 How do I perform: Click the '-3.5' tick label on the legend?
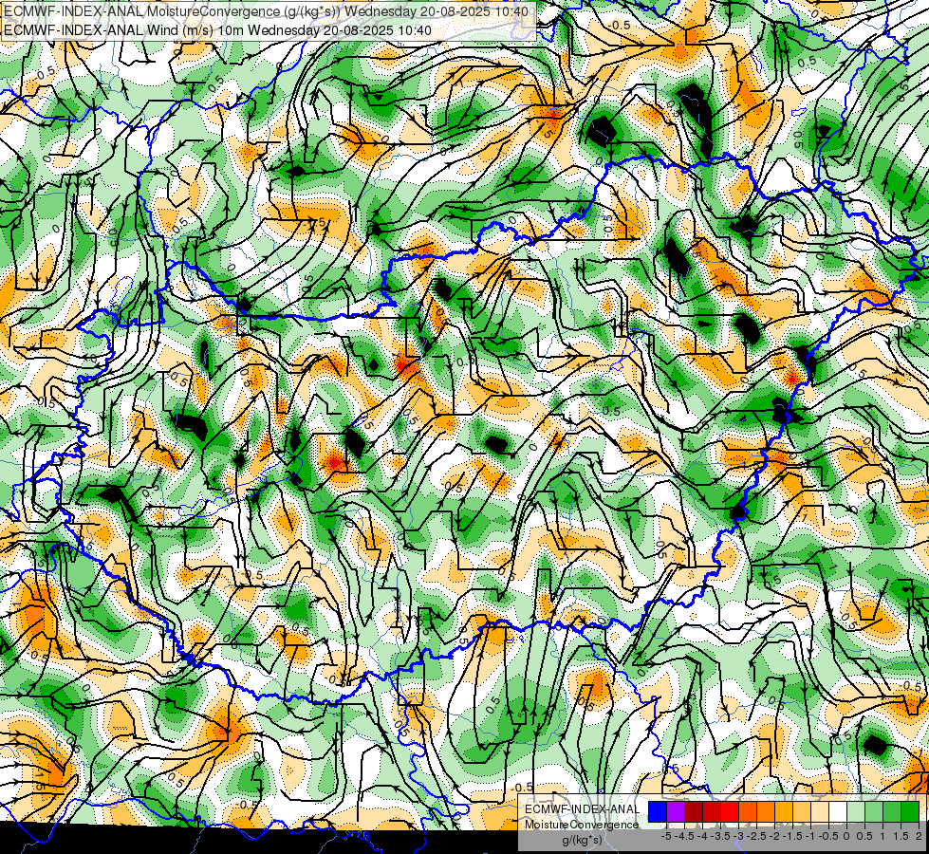click(x=720, y=836)
